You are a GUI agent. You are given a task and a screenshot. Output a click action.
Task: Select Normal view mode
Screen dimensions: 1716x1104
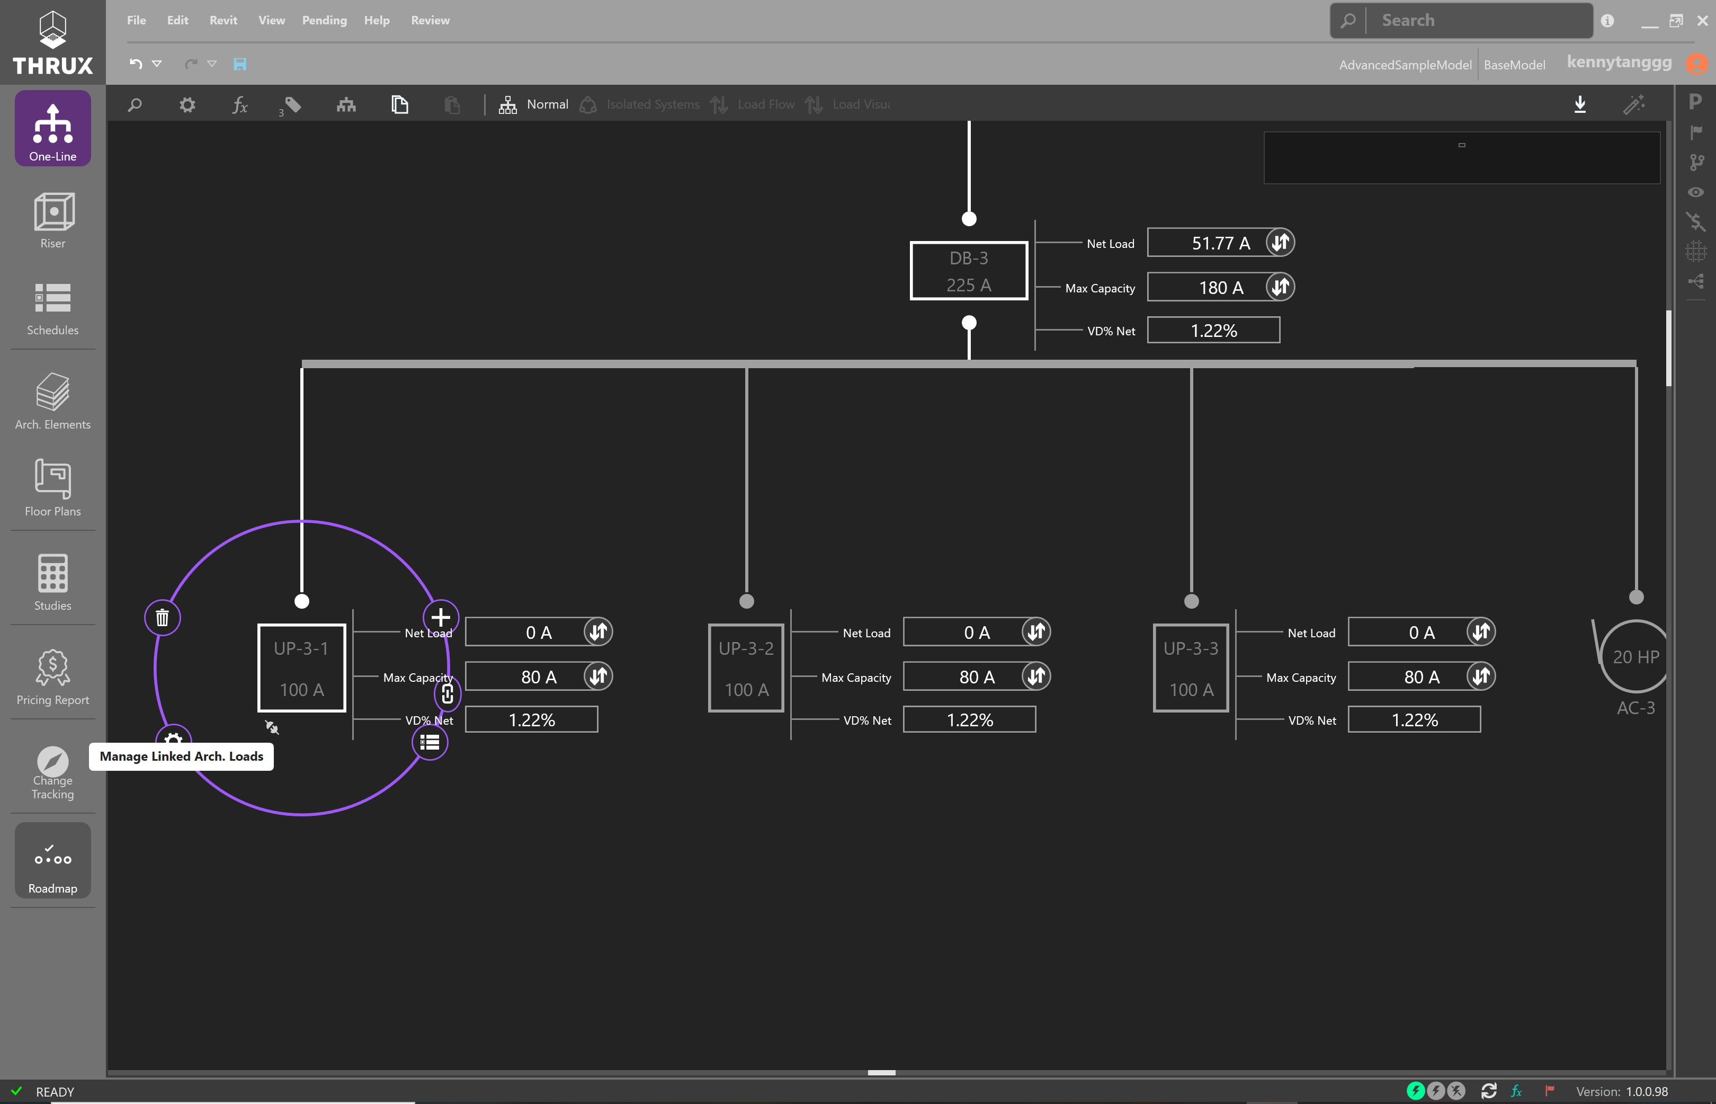[x=534, y=105]
